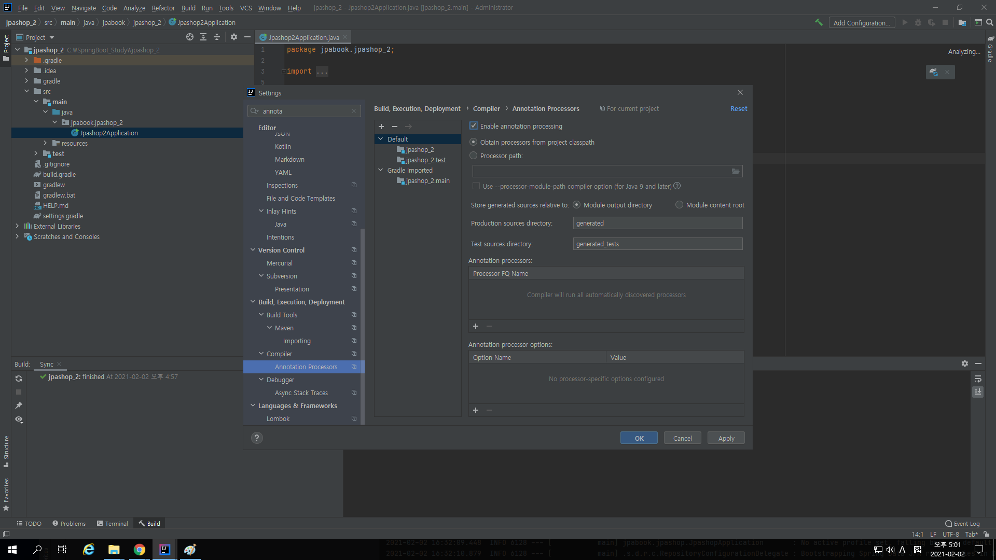Click the Build panel eye view icon
This screenshot has width=996, height=560.
(x=19, y=419)
